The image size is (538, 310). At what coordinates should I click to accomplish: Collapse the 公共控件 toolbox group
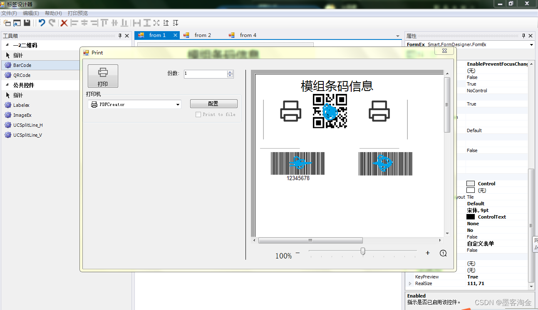[7, 85]
